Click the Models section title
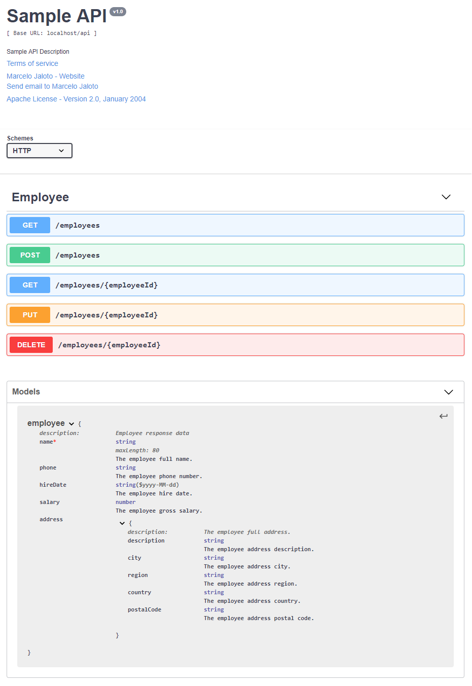 coord(26,391)
